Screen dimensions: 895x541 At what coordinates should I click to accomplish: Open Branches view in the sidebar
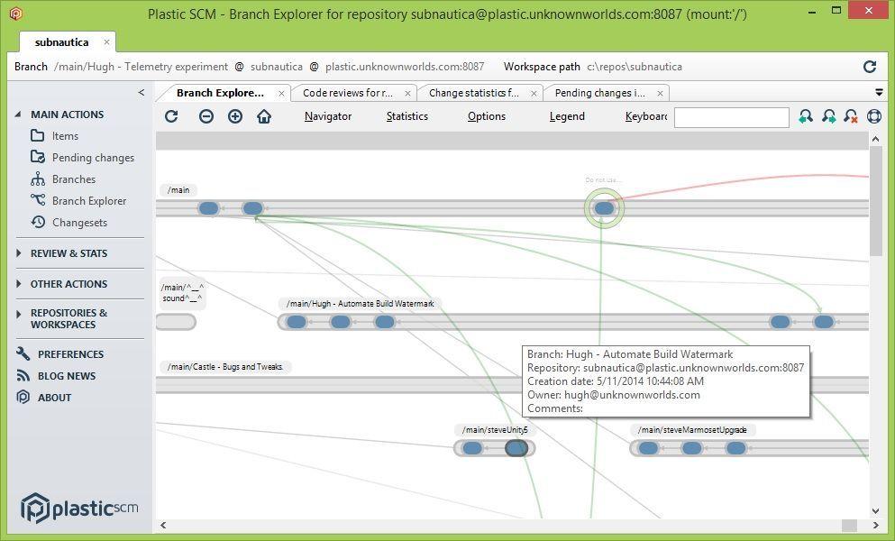tap(74, 179)
